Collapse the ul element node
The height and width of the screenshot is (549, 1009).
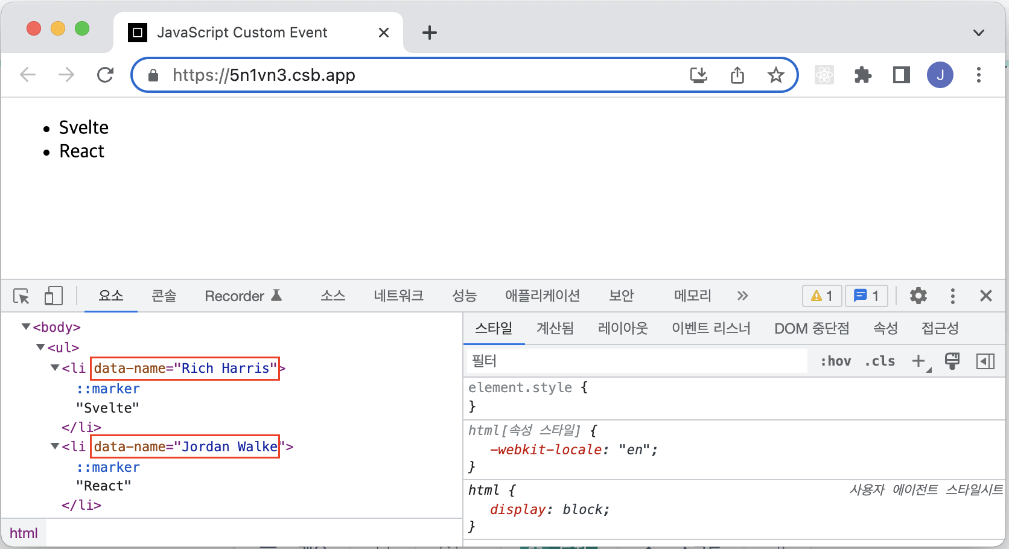coord(40,347)
